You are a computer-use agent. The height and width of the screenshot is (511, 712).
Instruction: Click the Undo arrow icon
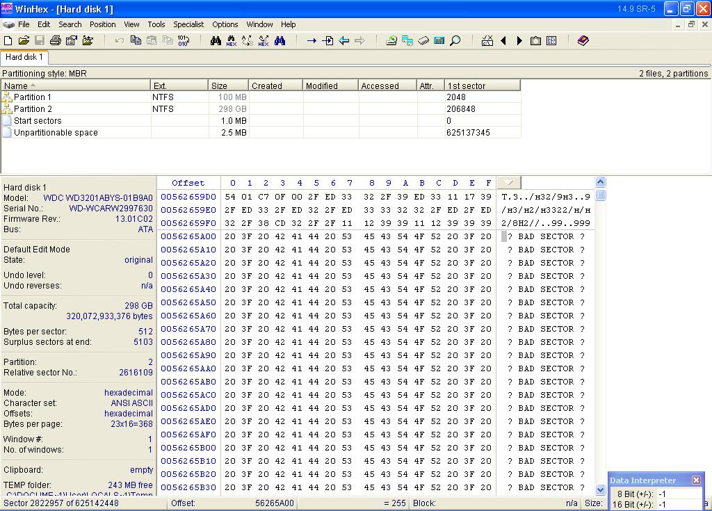point(120,41)
